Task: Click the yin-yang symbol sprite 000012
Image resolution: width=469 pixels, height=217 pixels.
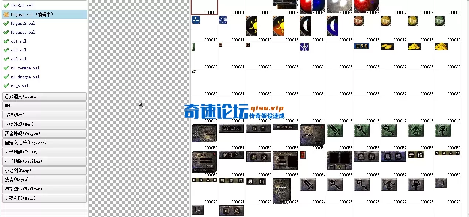Action: pos(252,25)
